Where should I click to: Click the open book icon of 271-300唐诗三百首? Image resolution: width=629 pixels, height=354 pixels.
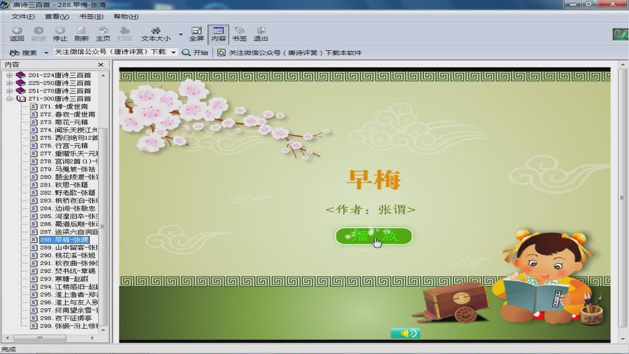tap(21, 99)
